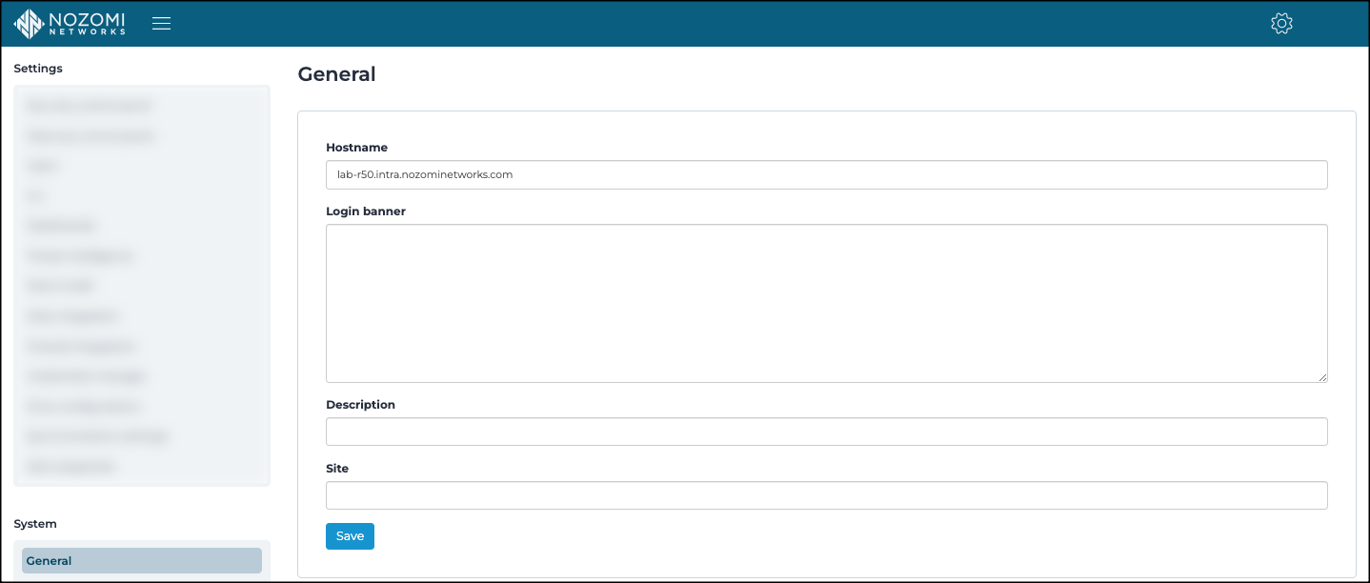Click the Hostname field label
The image size is (1370, 583).
pos(356,148)
